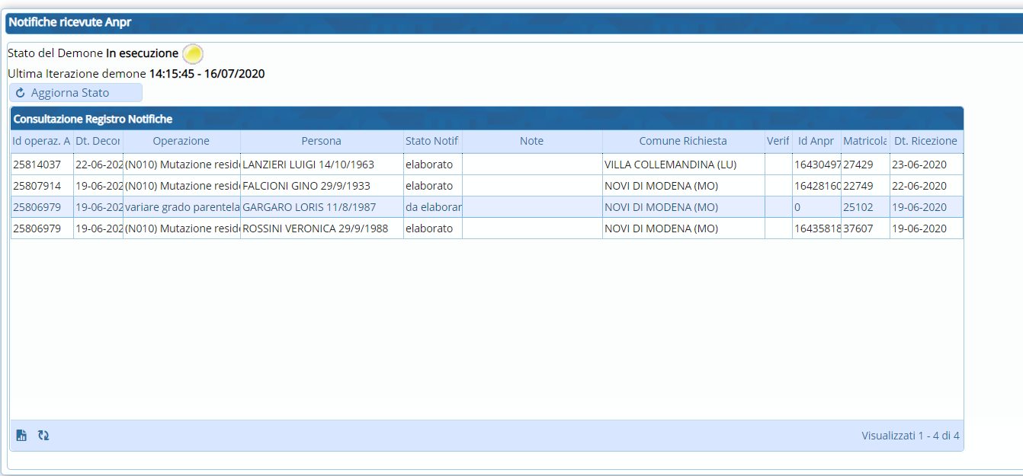
Task: Click the yellow daemon status indicator light
Action: (193, 54)
